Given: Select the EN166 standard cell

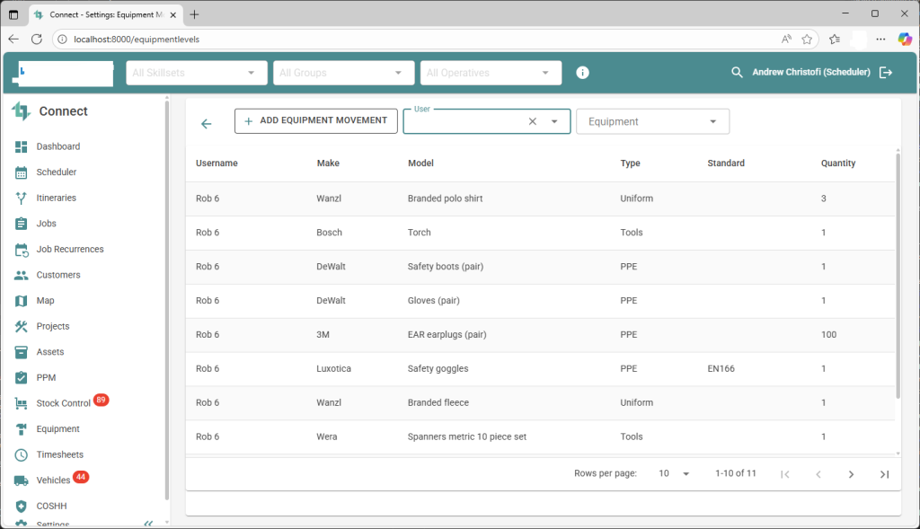Looking at the screenshot, I should point(721,368).
